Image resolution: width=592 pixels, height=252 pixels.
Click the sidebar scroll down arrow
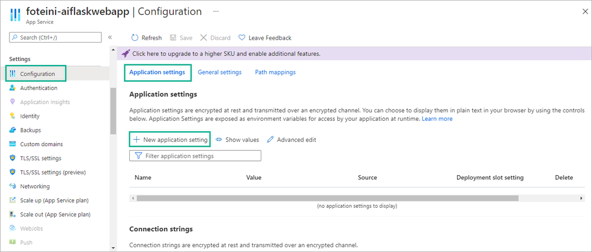(113, 248)
